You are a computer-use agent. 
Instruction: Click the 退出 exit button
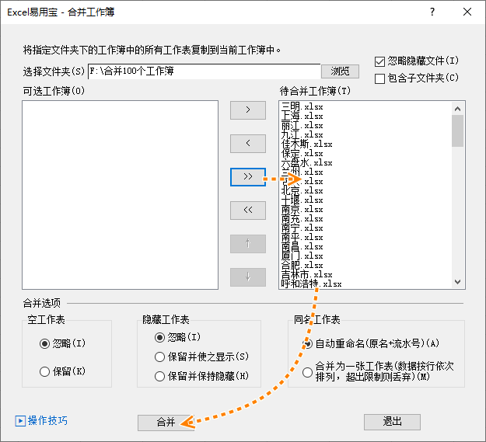(x=392, y=422)
